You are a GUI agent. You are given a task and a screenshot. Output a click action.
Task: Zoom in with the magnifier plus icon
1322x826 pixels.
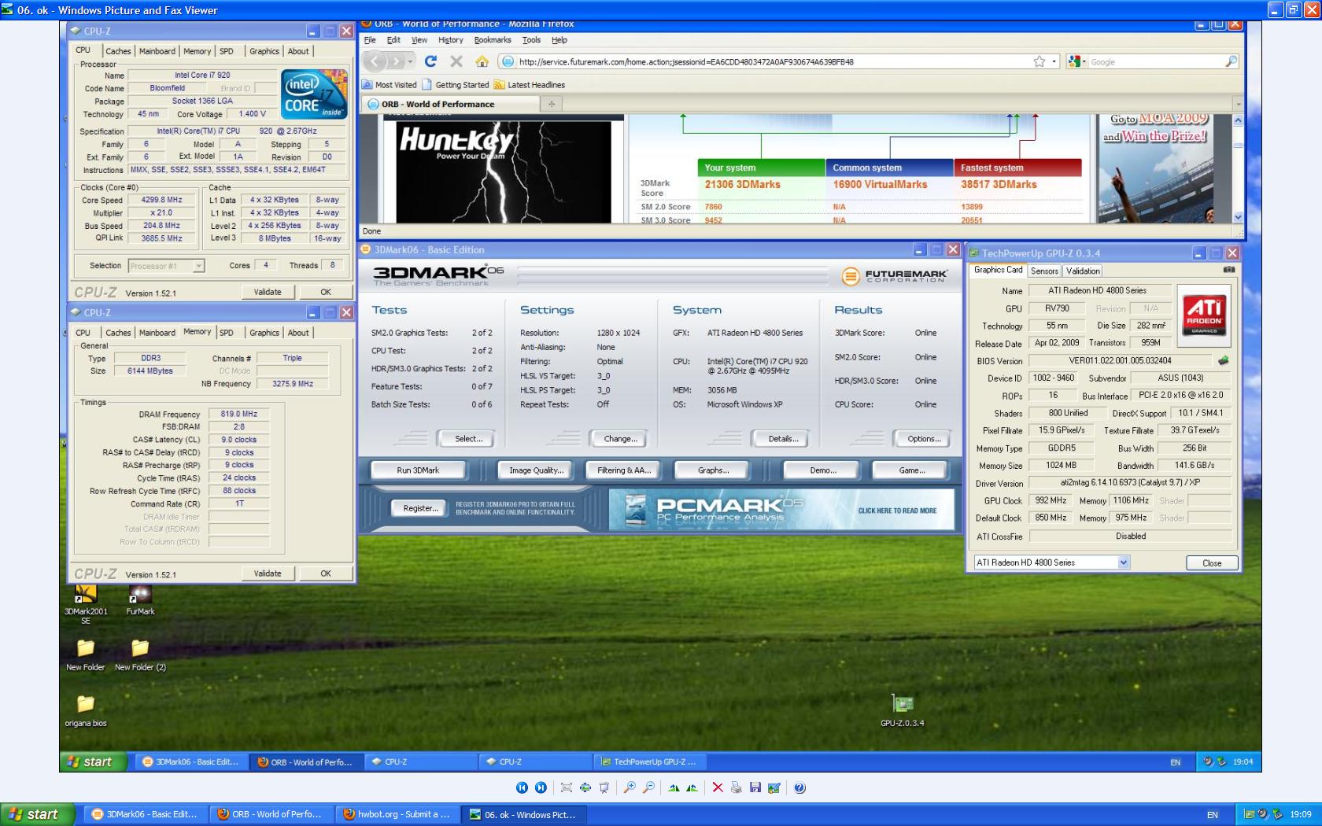point(630,787)
